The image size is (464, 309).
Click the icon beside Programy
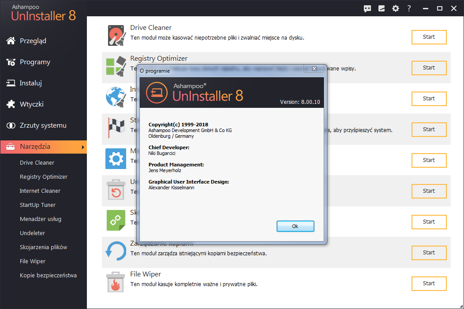(11, 62)
